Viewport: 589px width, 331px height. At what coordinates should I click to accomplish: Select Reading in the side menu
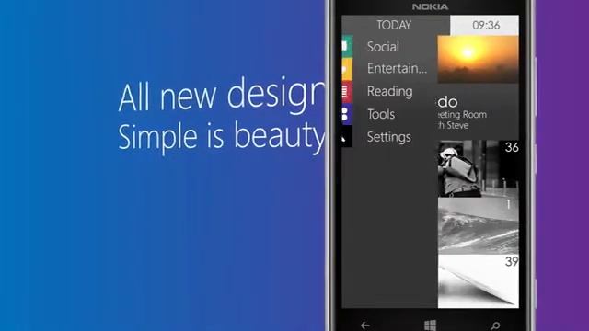tap(389, 91)
